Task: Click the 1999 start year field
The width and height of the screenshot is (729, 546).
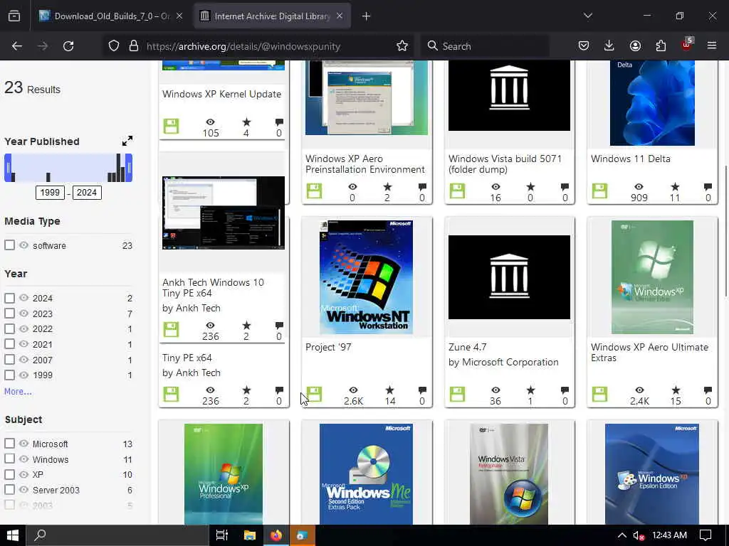Action: pos(50,192)
